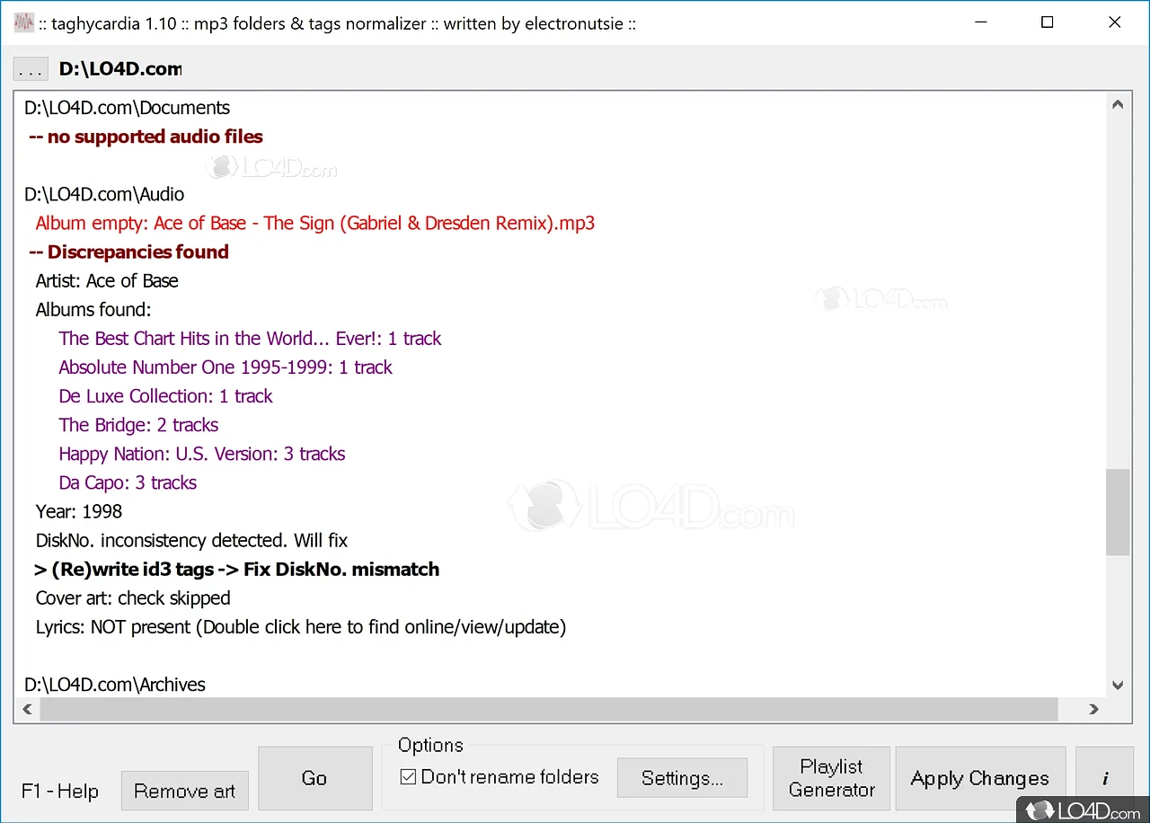The width and height of the screenshot is (1150, 823).
Task: Launch the Playlist Generator
Action: [x=831, y=778]
